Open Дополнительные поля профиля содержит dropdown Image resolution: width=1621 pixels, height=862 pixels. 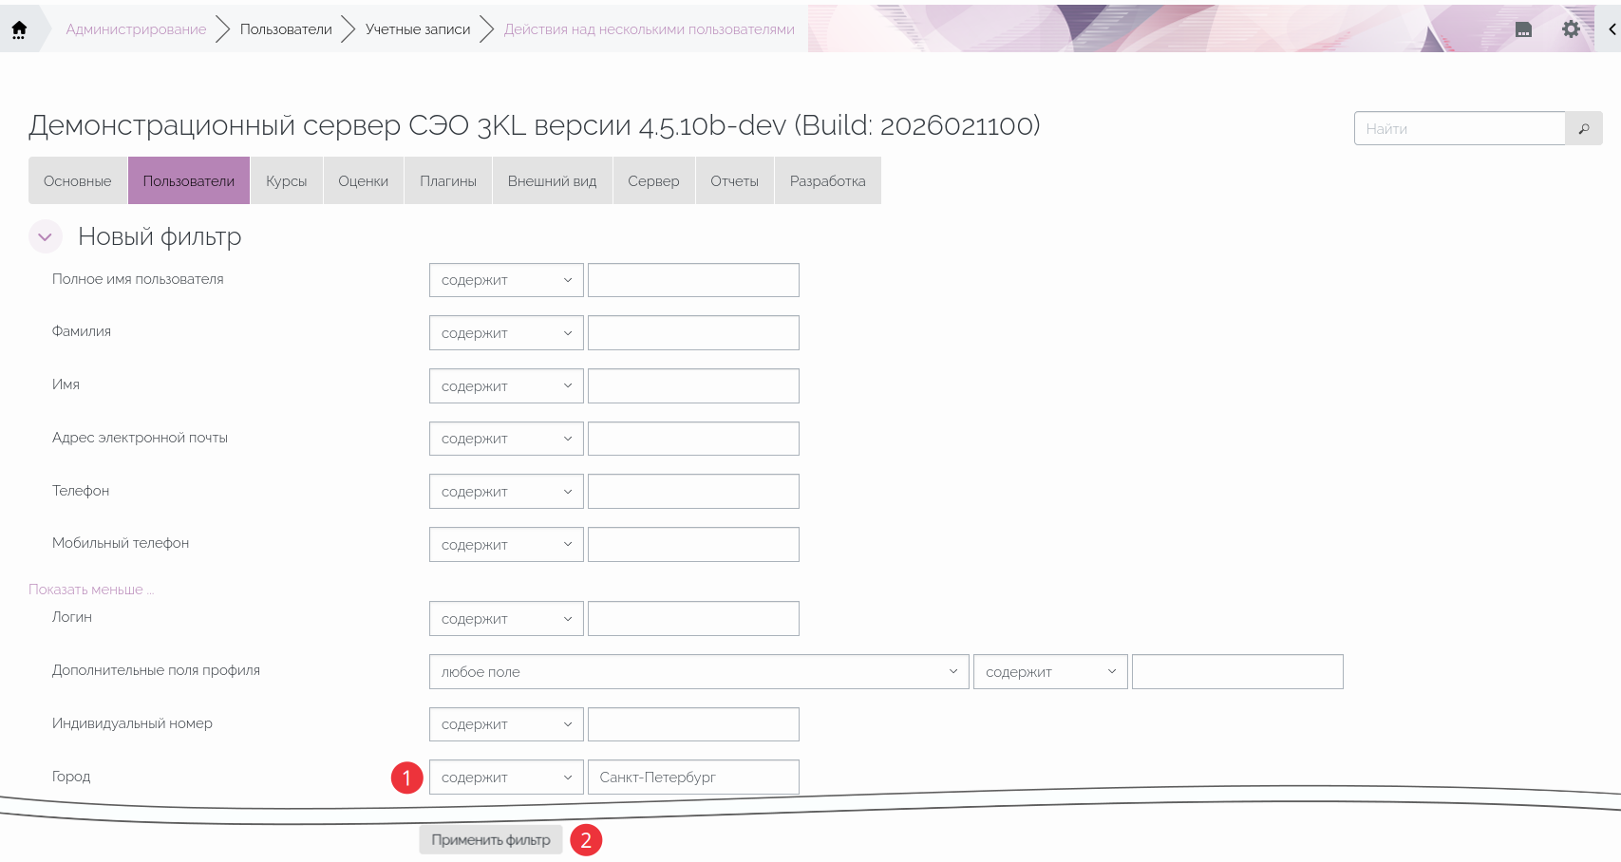(x=1049, y=672)
